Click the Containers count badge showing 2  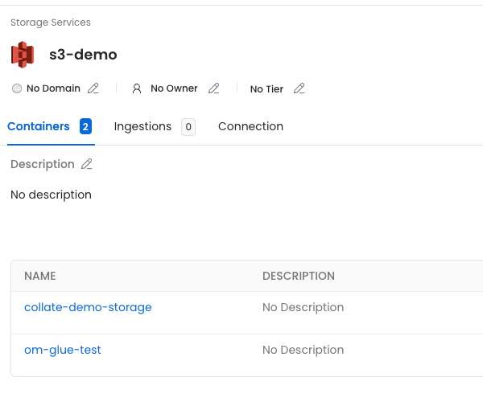coord(85,126)
